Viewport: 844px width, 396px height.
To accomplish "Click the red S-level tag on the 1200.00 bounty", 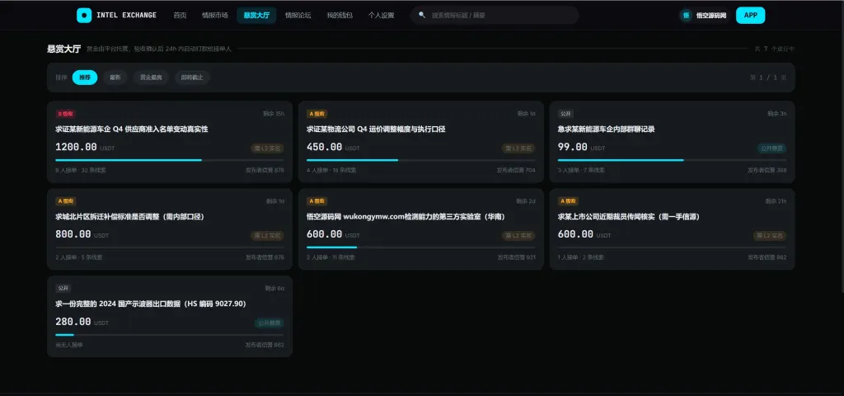I will [65, 114].
